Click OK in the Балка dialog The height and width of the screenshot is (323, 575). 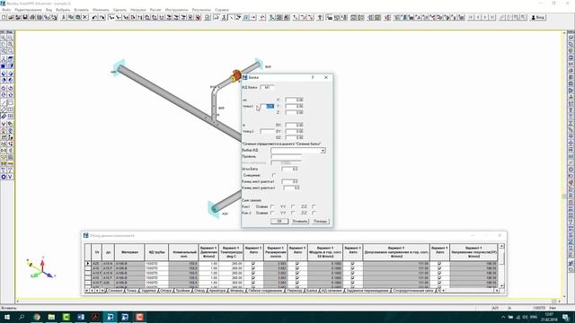pyautogui.click(x=279, y=222)
